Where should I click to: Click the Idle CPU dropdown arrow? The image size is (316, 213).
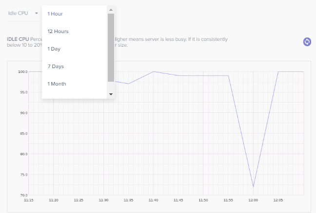[37, 13]
